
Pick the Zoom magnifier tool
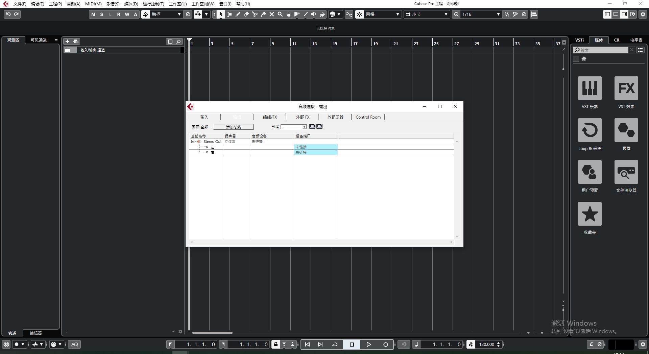(x=280, y=14)
